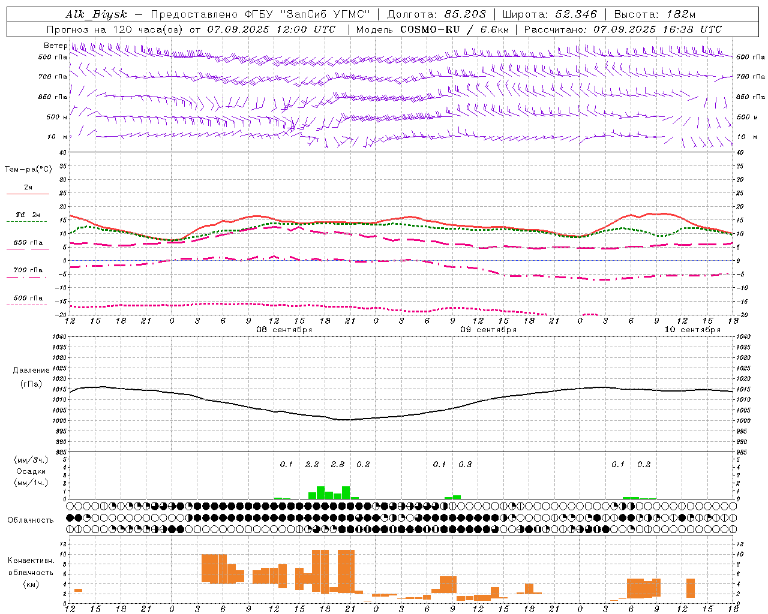Click the 0.3 precipitation value
The height and width of the screenshot is (614, 768).
tap(465, 465)
